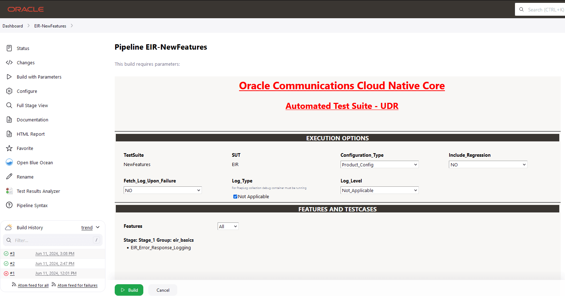Expand the Build History trend chevron
The image size is (565, 296).
click(98, 227)
